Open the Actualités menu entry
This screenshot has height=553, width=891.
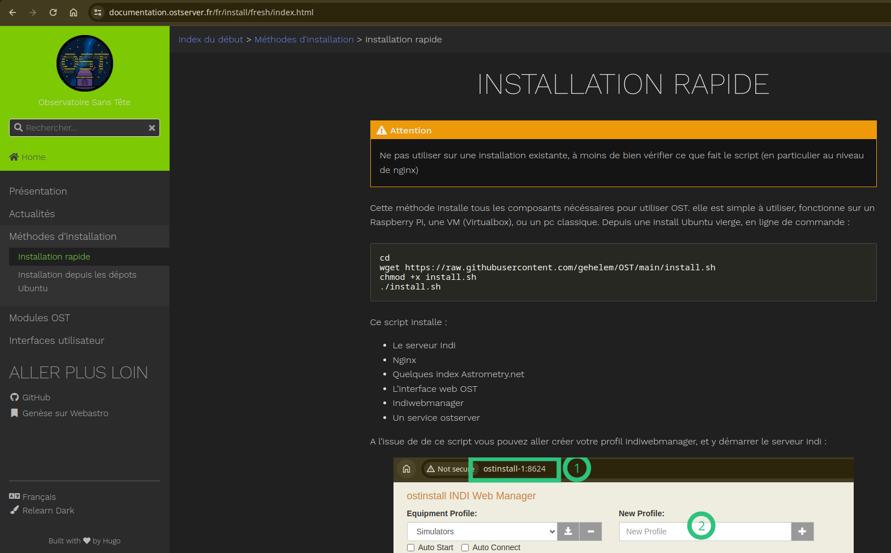32,214
